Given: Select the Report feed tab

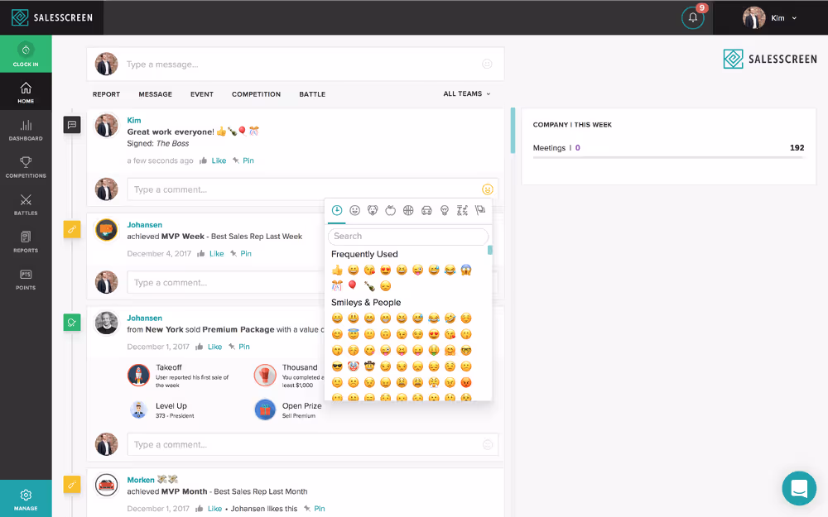Looking at the screenshot, I should coord(106,94).
